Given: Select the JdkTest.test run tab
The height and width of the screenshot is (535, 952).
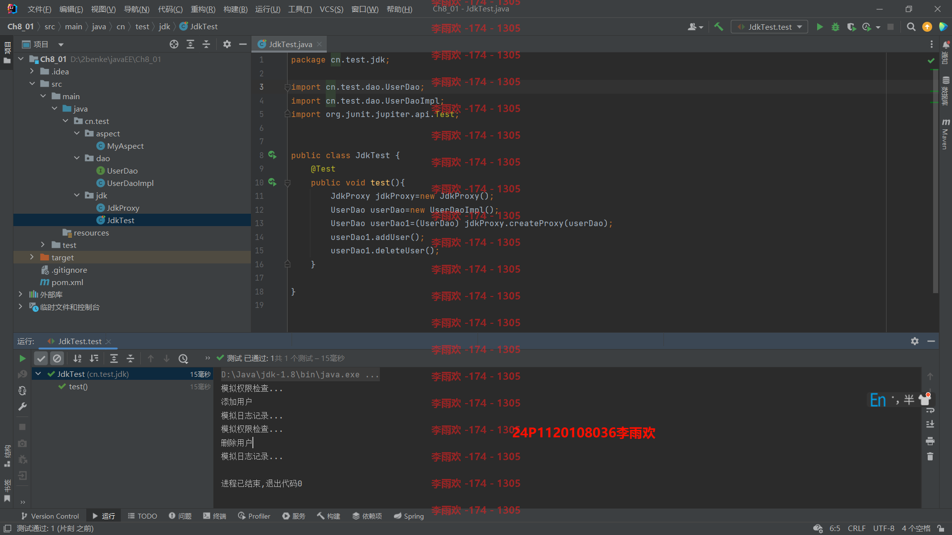Looking at the screenshot, I should 79,341.
